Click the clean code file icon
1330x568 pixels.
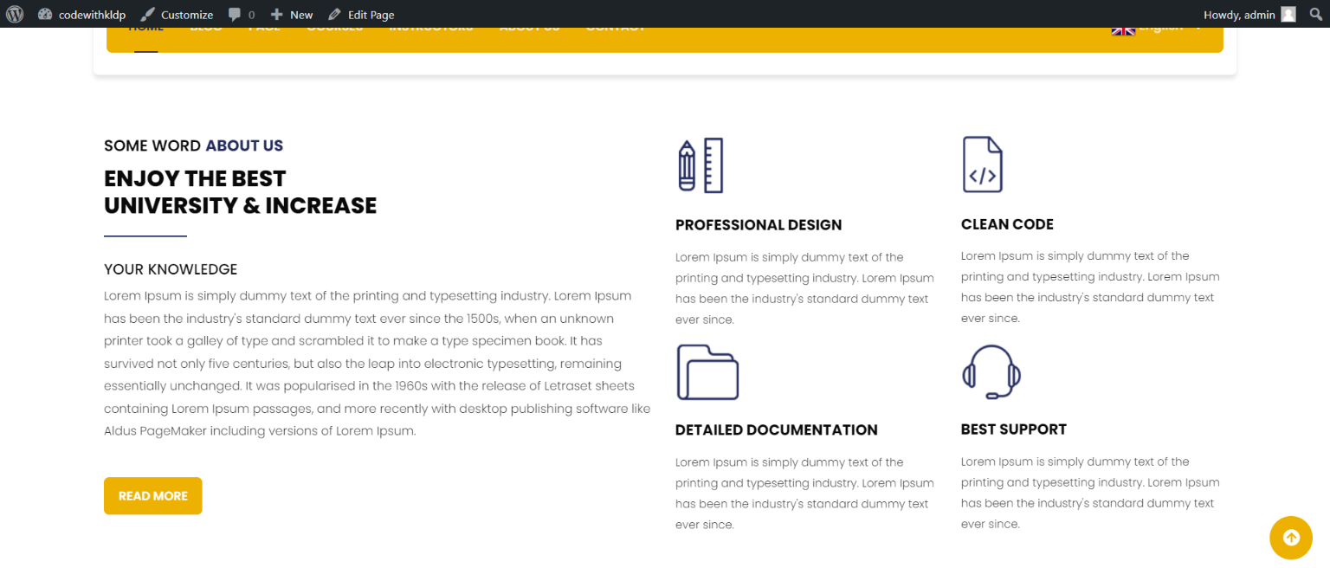982,165
